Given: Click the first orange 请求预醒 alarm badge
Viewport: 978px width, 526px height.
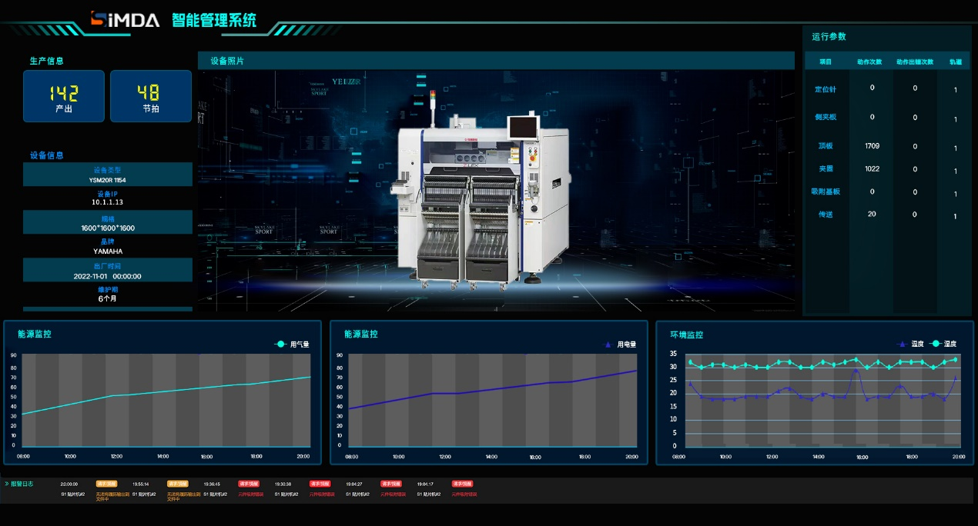Looking at the screenshot, I should pyautogui.click(x=106, y=484).
